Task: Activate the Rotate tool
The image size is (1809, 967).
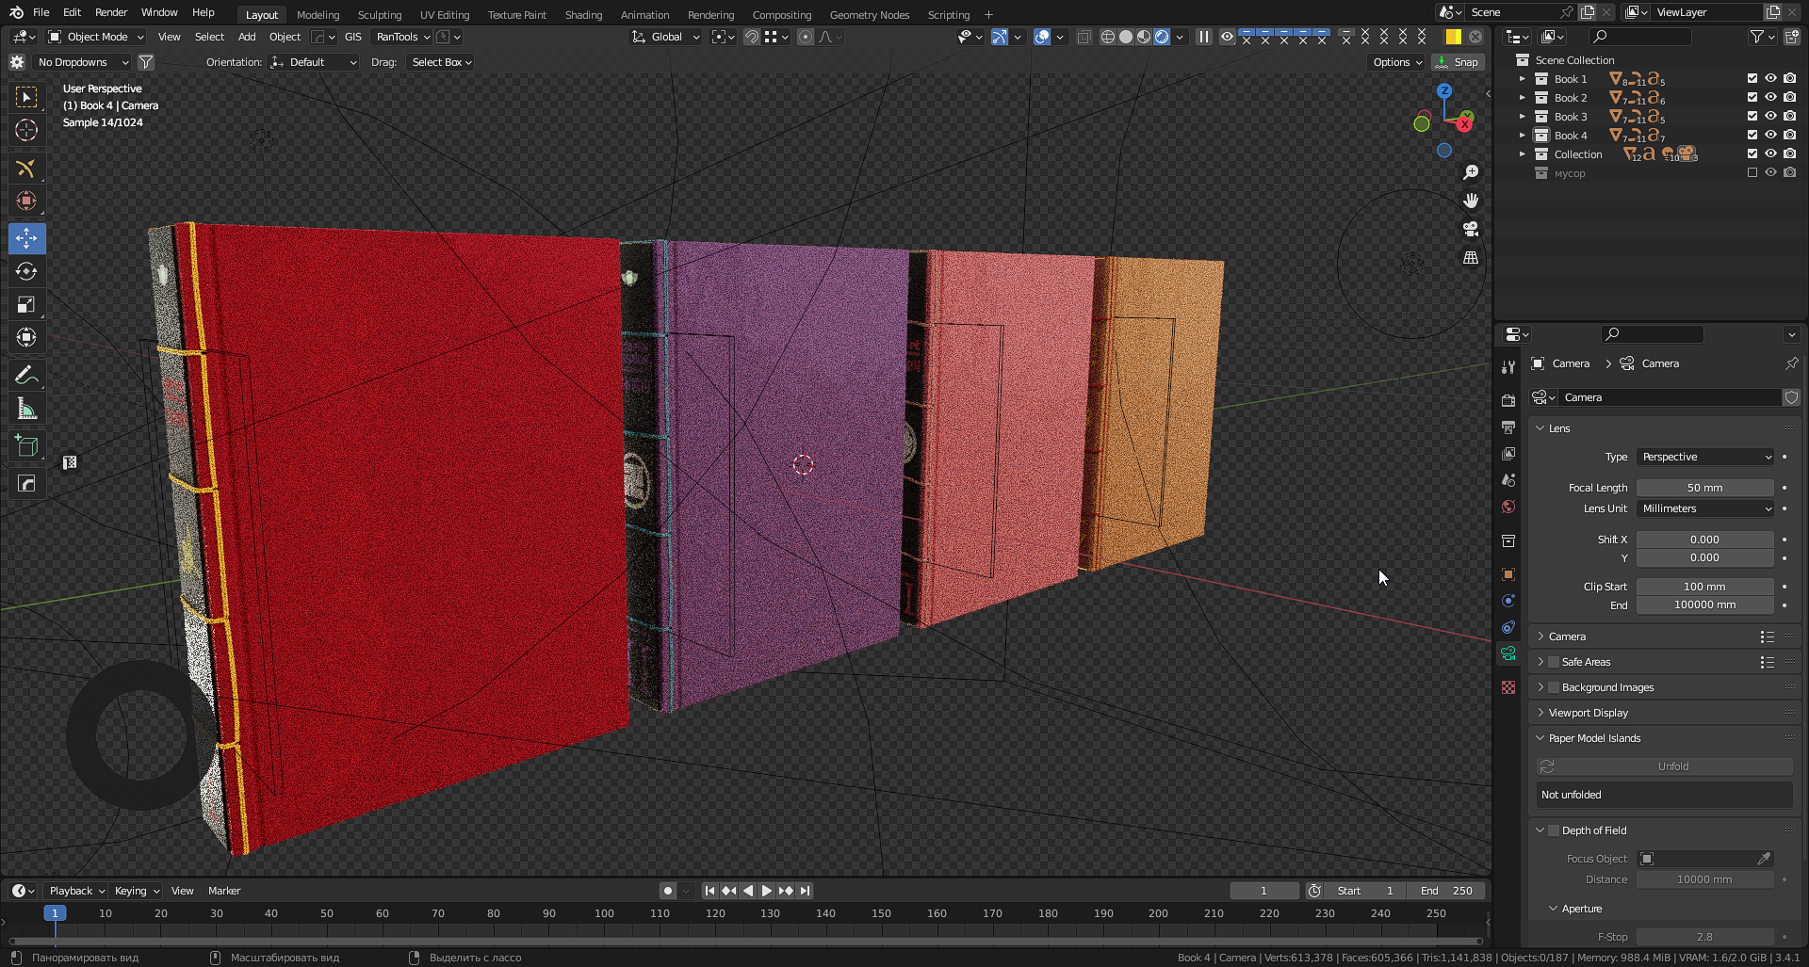Action: point(26,271)
